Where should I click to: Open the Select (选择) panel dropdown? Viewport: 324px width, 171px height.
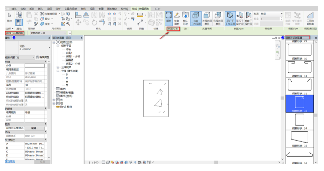click(10, 28)
